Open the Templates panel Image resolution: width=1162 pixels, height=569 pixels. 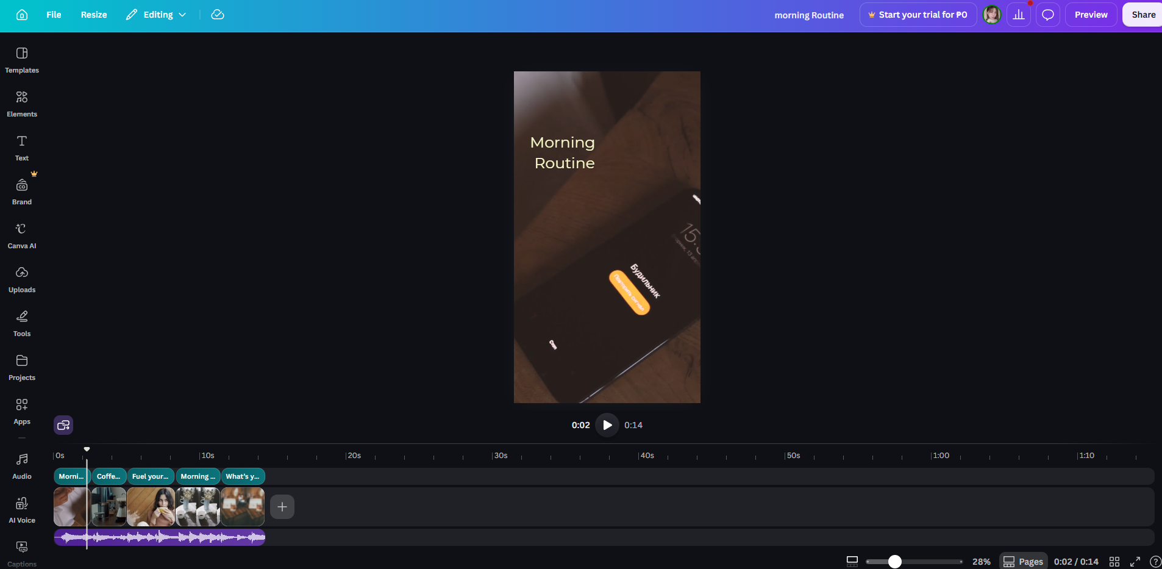point(22,60)
